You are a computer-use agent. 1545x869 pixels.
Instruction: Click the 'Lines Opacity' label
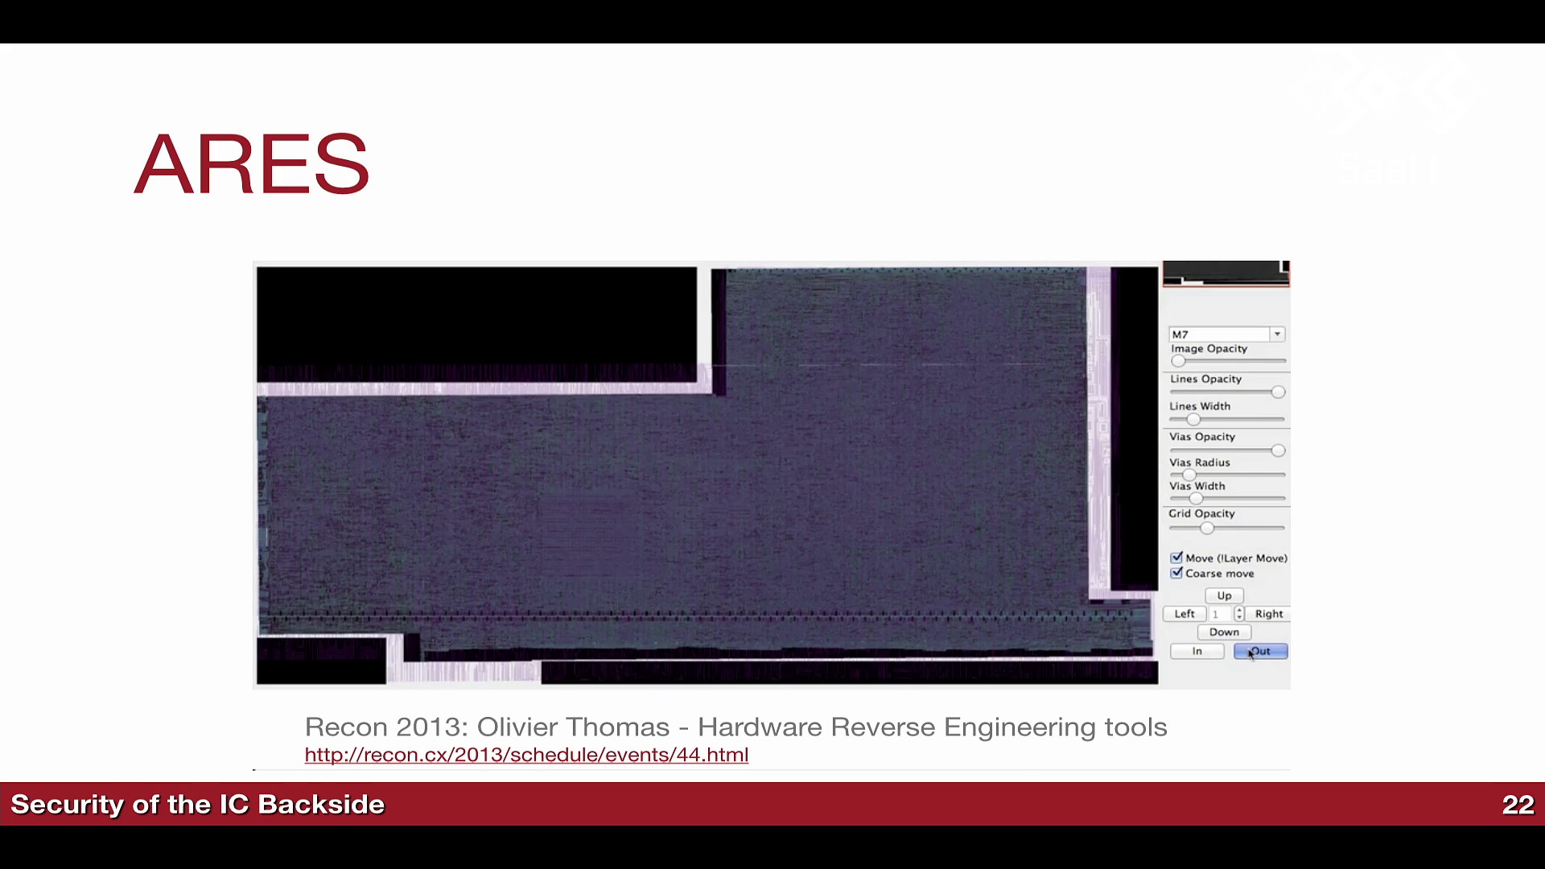pyautogui.click(x=1205, y=379)
